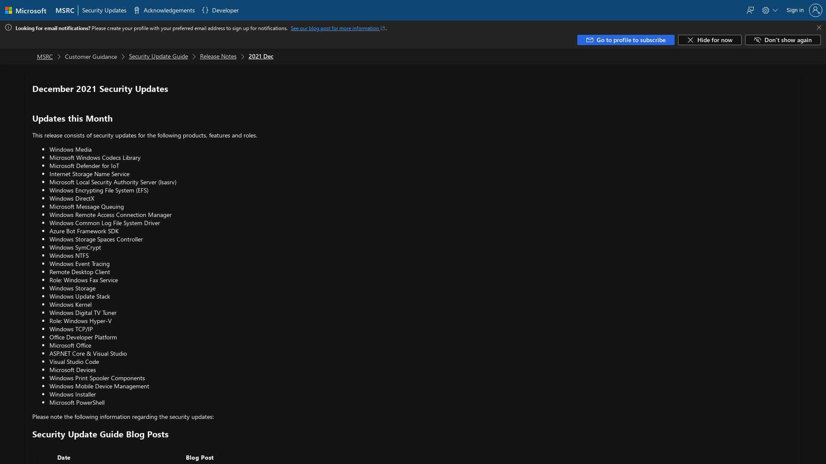Open the Developer menu item
Viewport: 826px width, 464px height.
[220, 10]
